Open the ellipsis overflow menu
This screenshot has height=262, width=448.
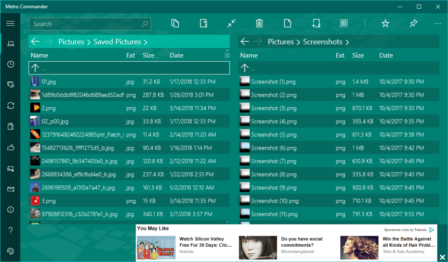click(437, 23)
